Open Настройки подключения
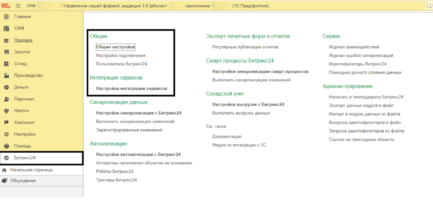Viewport: 433px width, 205px height. tap(121, 55)
